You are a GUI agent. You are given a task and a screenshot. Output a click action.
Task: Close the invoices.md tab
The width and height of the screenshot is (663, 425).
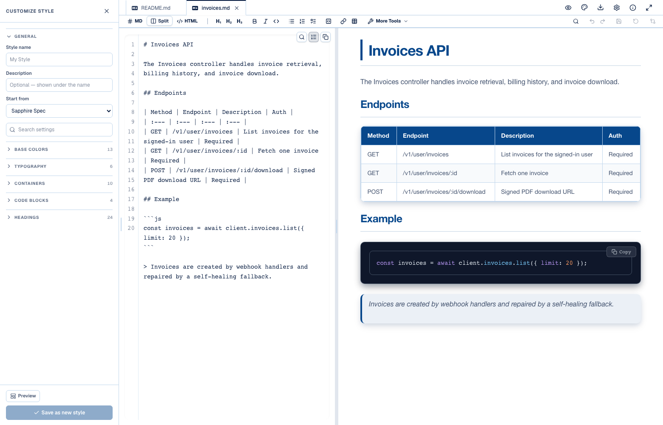(x=237, y=8)
